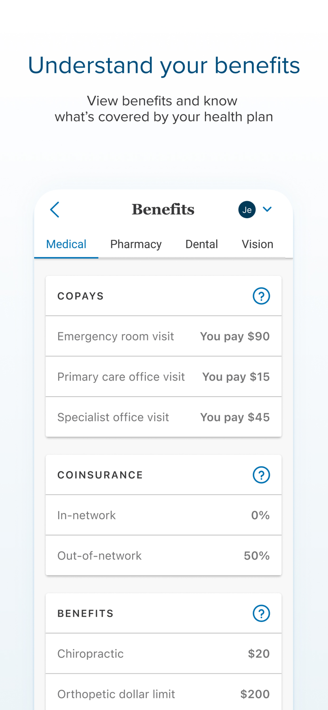Image resolution: width=328 pixels, height=710 pixels.
Task: Click the COINSURANCE section header
Action: [x=100, y=474]
